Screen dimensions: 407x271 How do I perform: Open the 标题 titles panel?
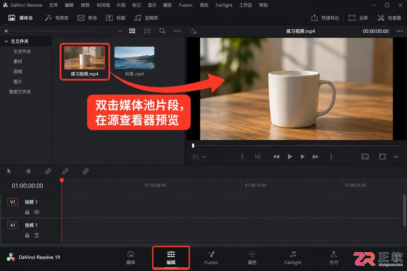116,18
